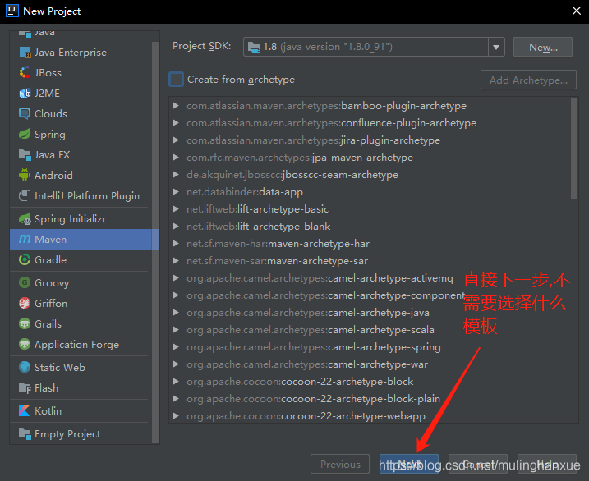Click the New... SDK button

[543, 47]
